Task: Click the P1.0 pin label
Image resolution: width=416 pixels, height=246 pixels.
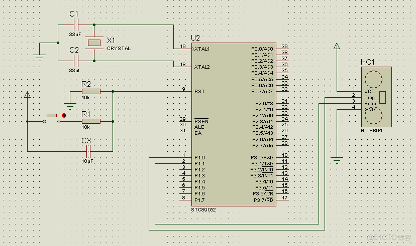Action: [x=199, y=158]
